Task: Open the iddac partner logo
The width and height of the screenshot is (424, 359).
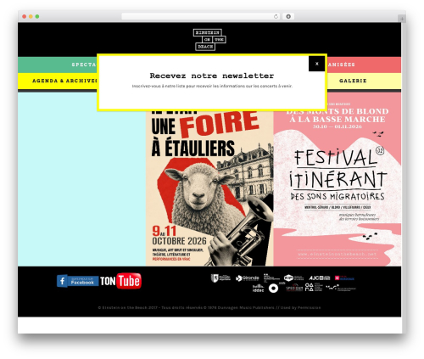Action: (258, 289)
